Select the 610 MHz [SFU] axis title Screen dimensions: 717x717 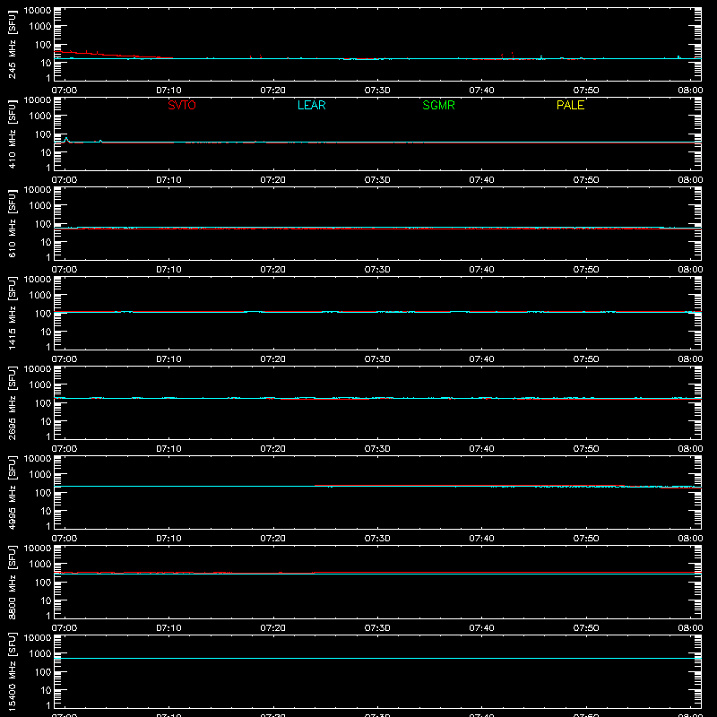coord(12,223)
